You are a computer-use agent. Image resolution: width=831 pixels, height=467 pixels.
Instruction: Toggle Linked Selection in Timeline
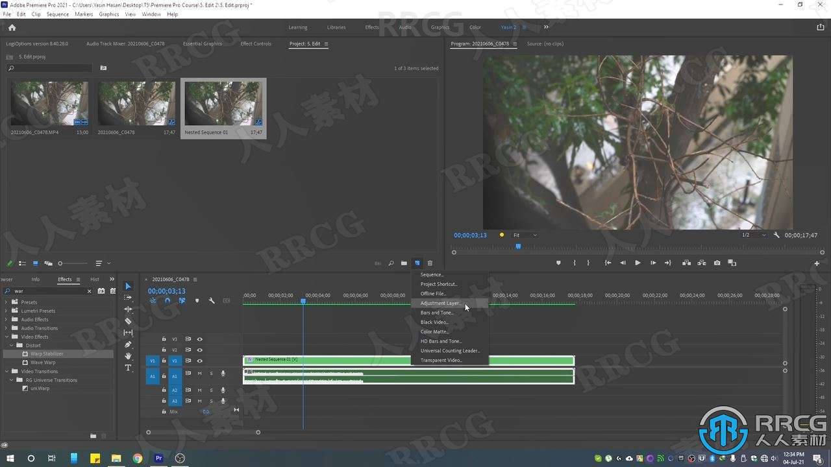pos(182,301)
